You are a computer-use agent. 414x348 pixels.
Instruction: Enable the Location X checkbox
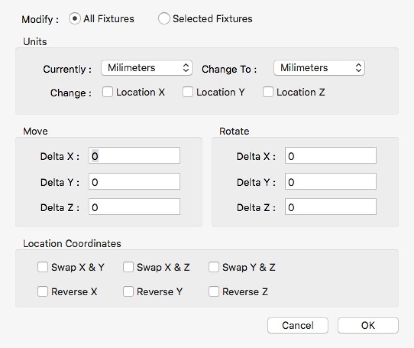(108, 92)
